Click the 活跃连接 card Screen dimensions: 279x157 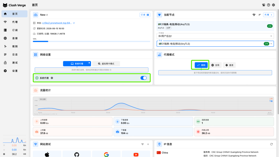(x=234, y=122)
